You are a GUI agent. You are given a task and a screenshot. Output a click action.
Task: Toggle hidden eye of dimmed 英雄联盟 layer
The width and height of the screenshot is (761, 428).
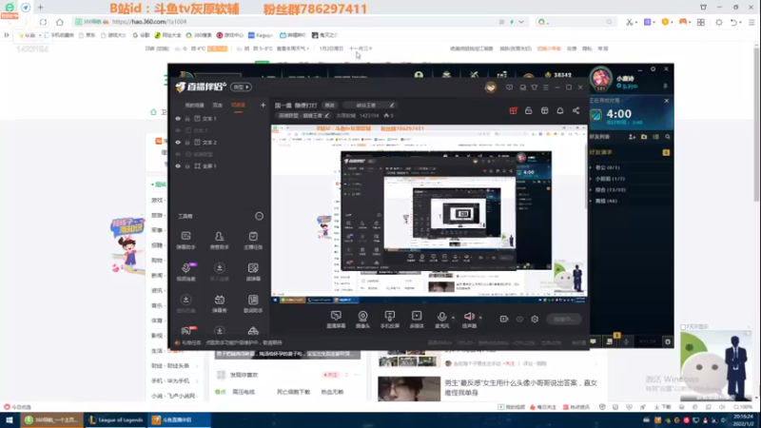click(178, 154)
